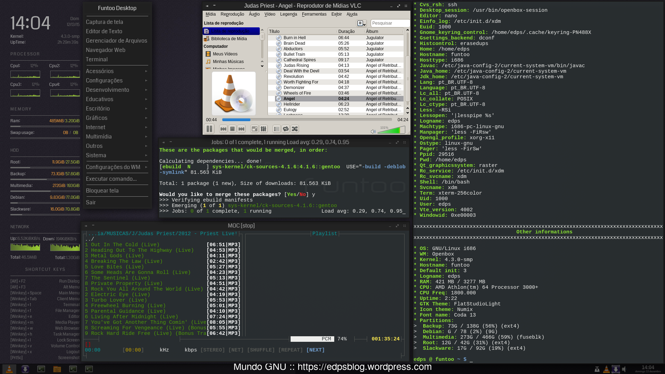Open the Exibir menu in VLC
Viewport: 665px width, 374px height.
point(337,14)
